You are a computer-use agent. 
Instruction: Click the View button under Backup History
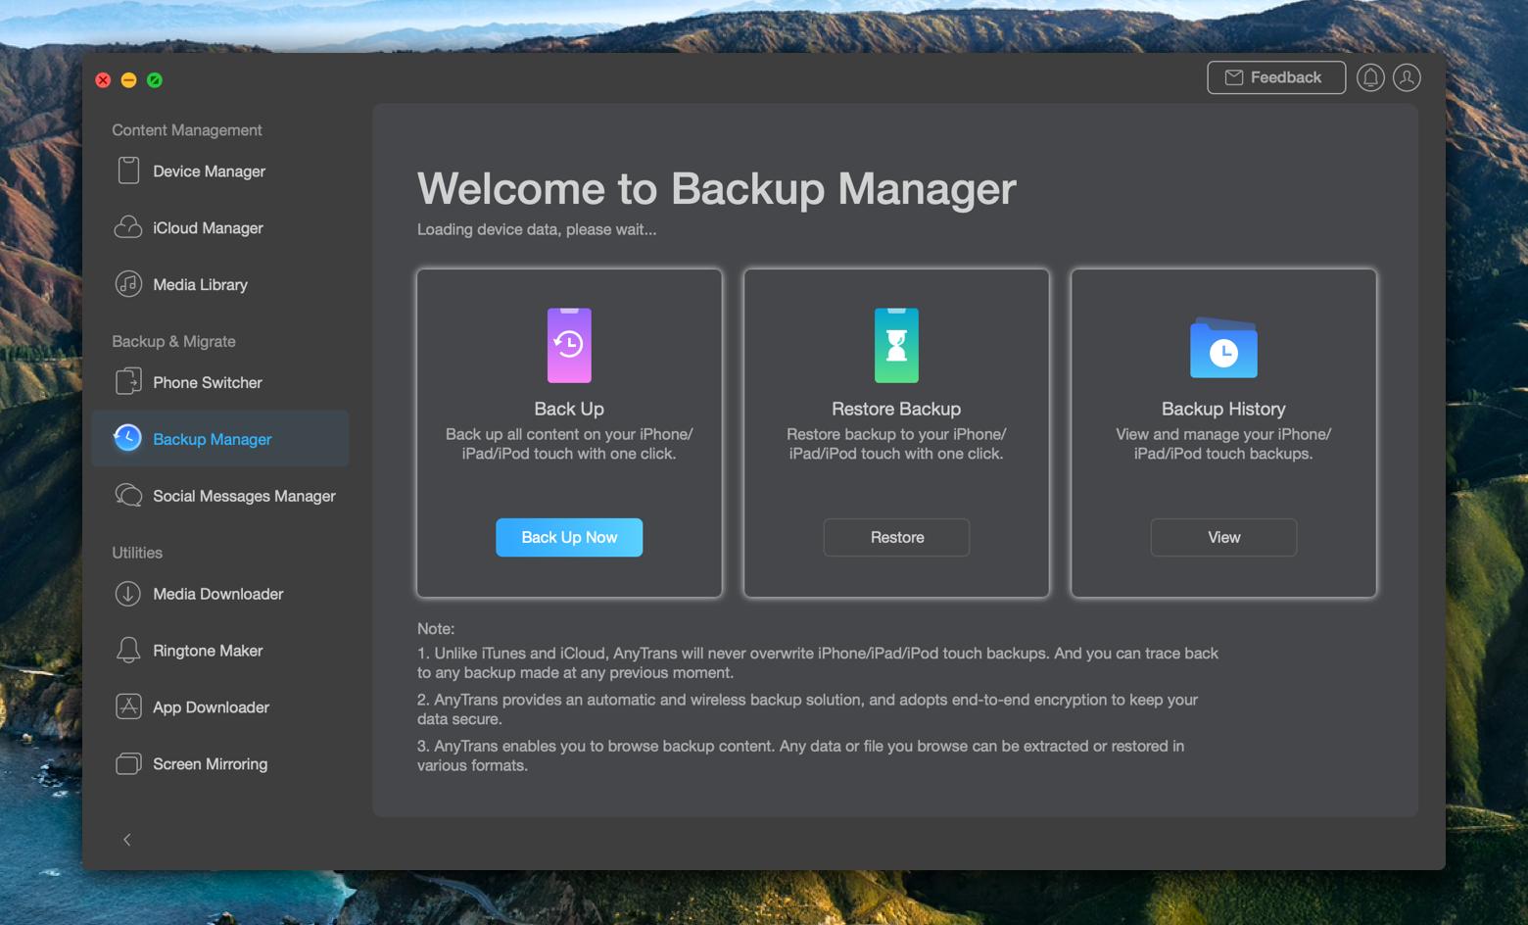click(x=1223, y=537)
